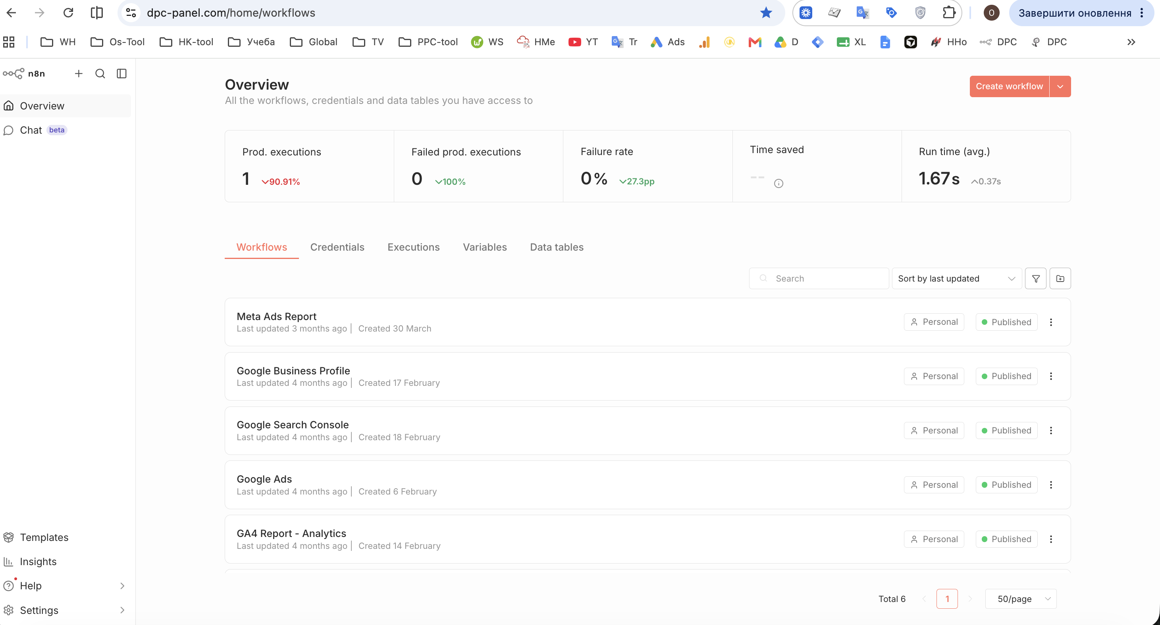Open the Os-Tool bookmarks folder
This screenshot has width=1160, height=625.
click(117, 42)
